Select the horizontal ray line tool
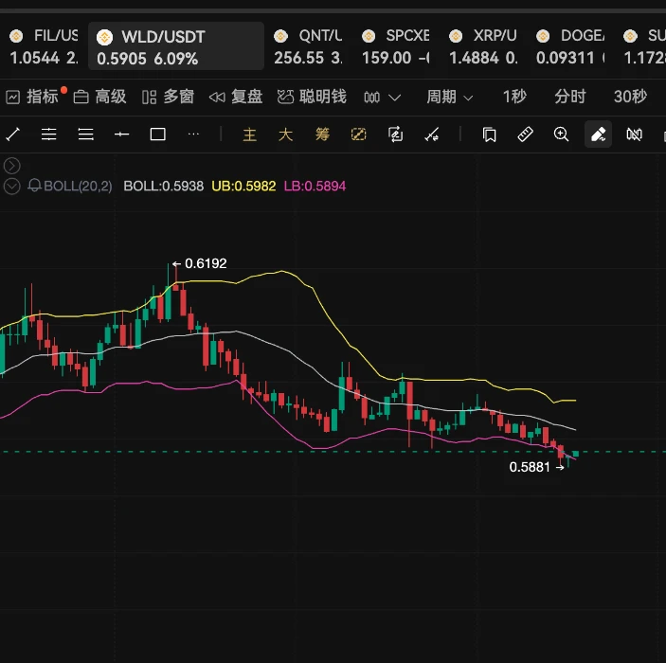Viewport: 666px width, 663px height. click(121, 134)
